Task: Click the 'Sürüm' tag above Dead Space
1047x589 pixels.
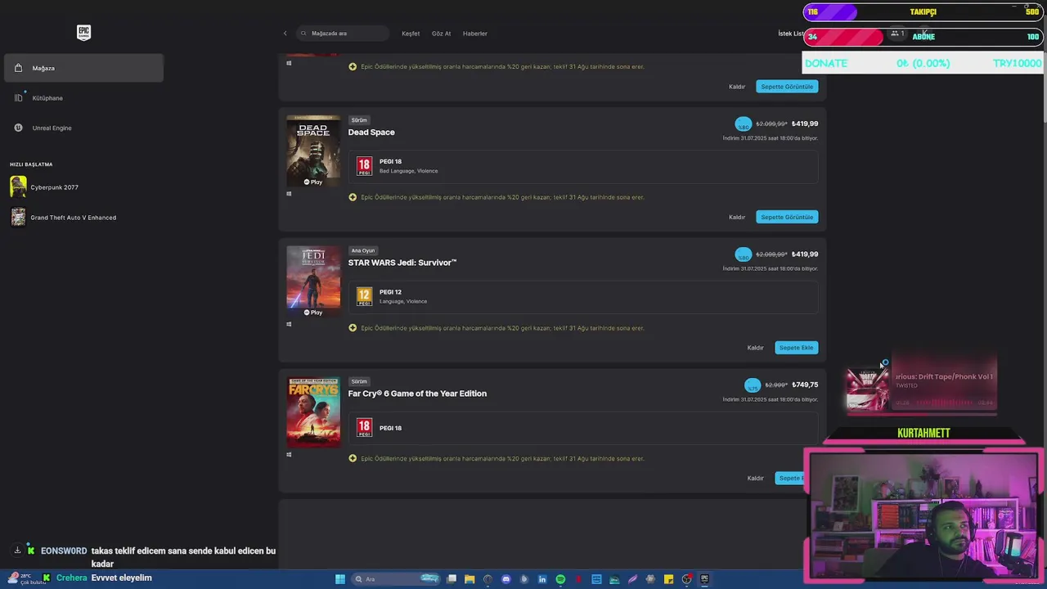Action: (x=359, y=120)
